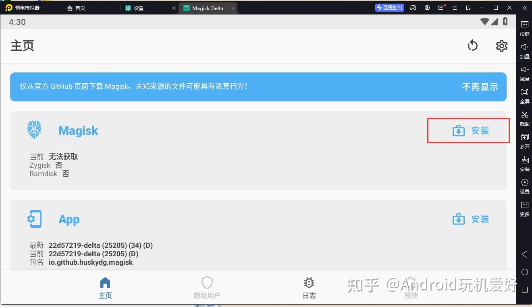Click the Ramdisk 否 row
This screenshot has width=532, height=307.
[49, 174]
